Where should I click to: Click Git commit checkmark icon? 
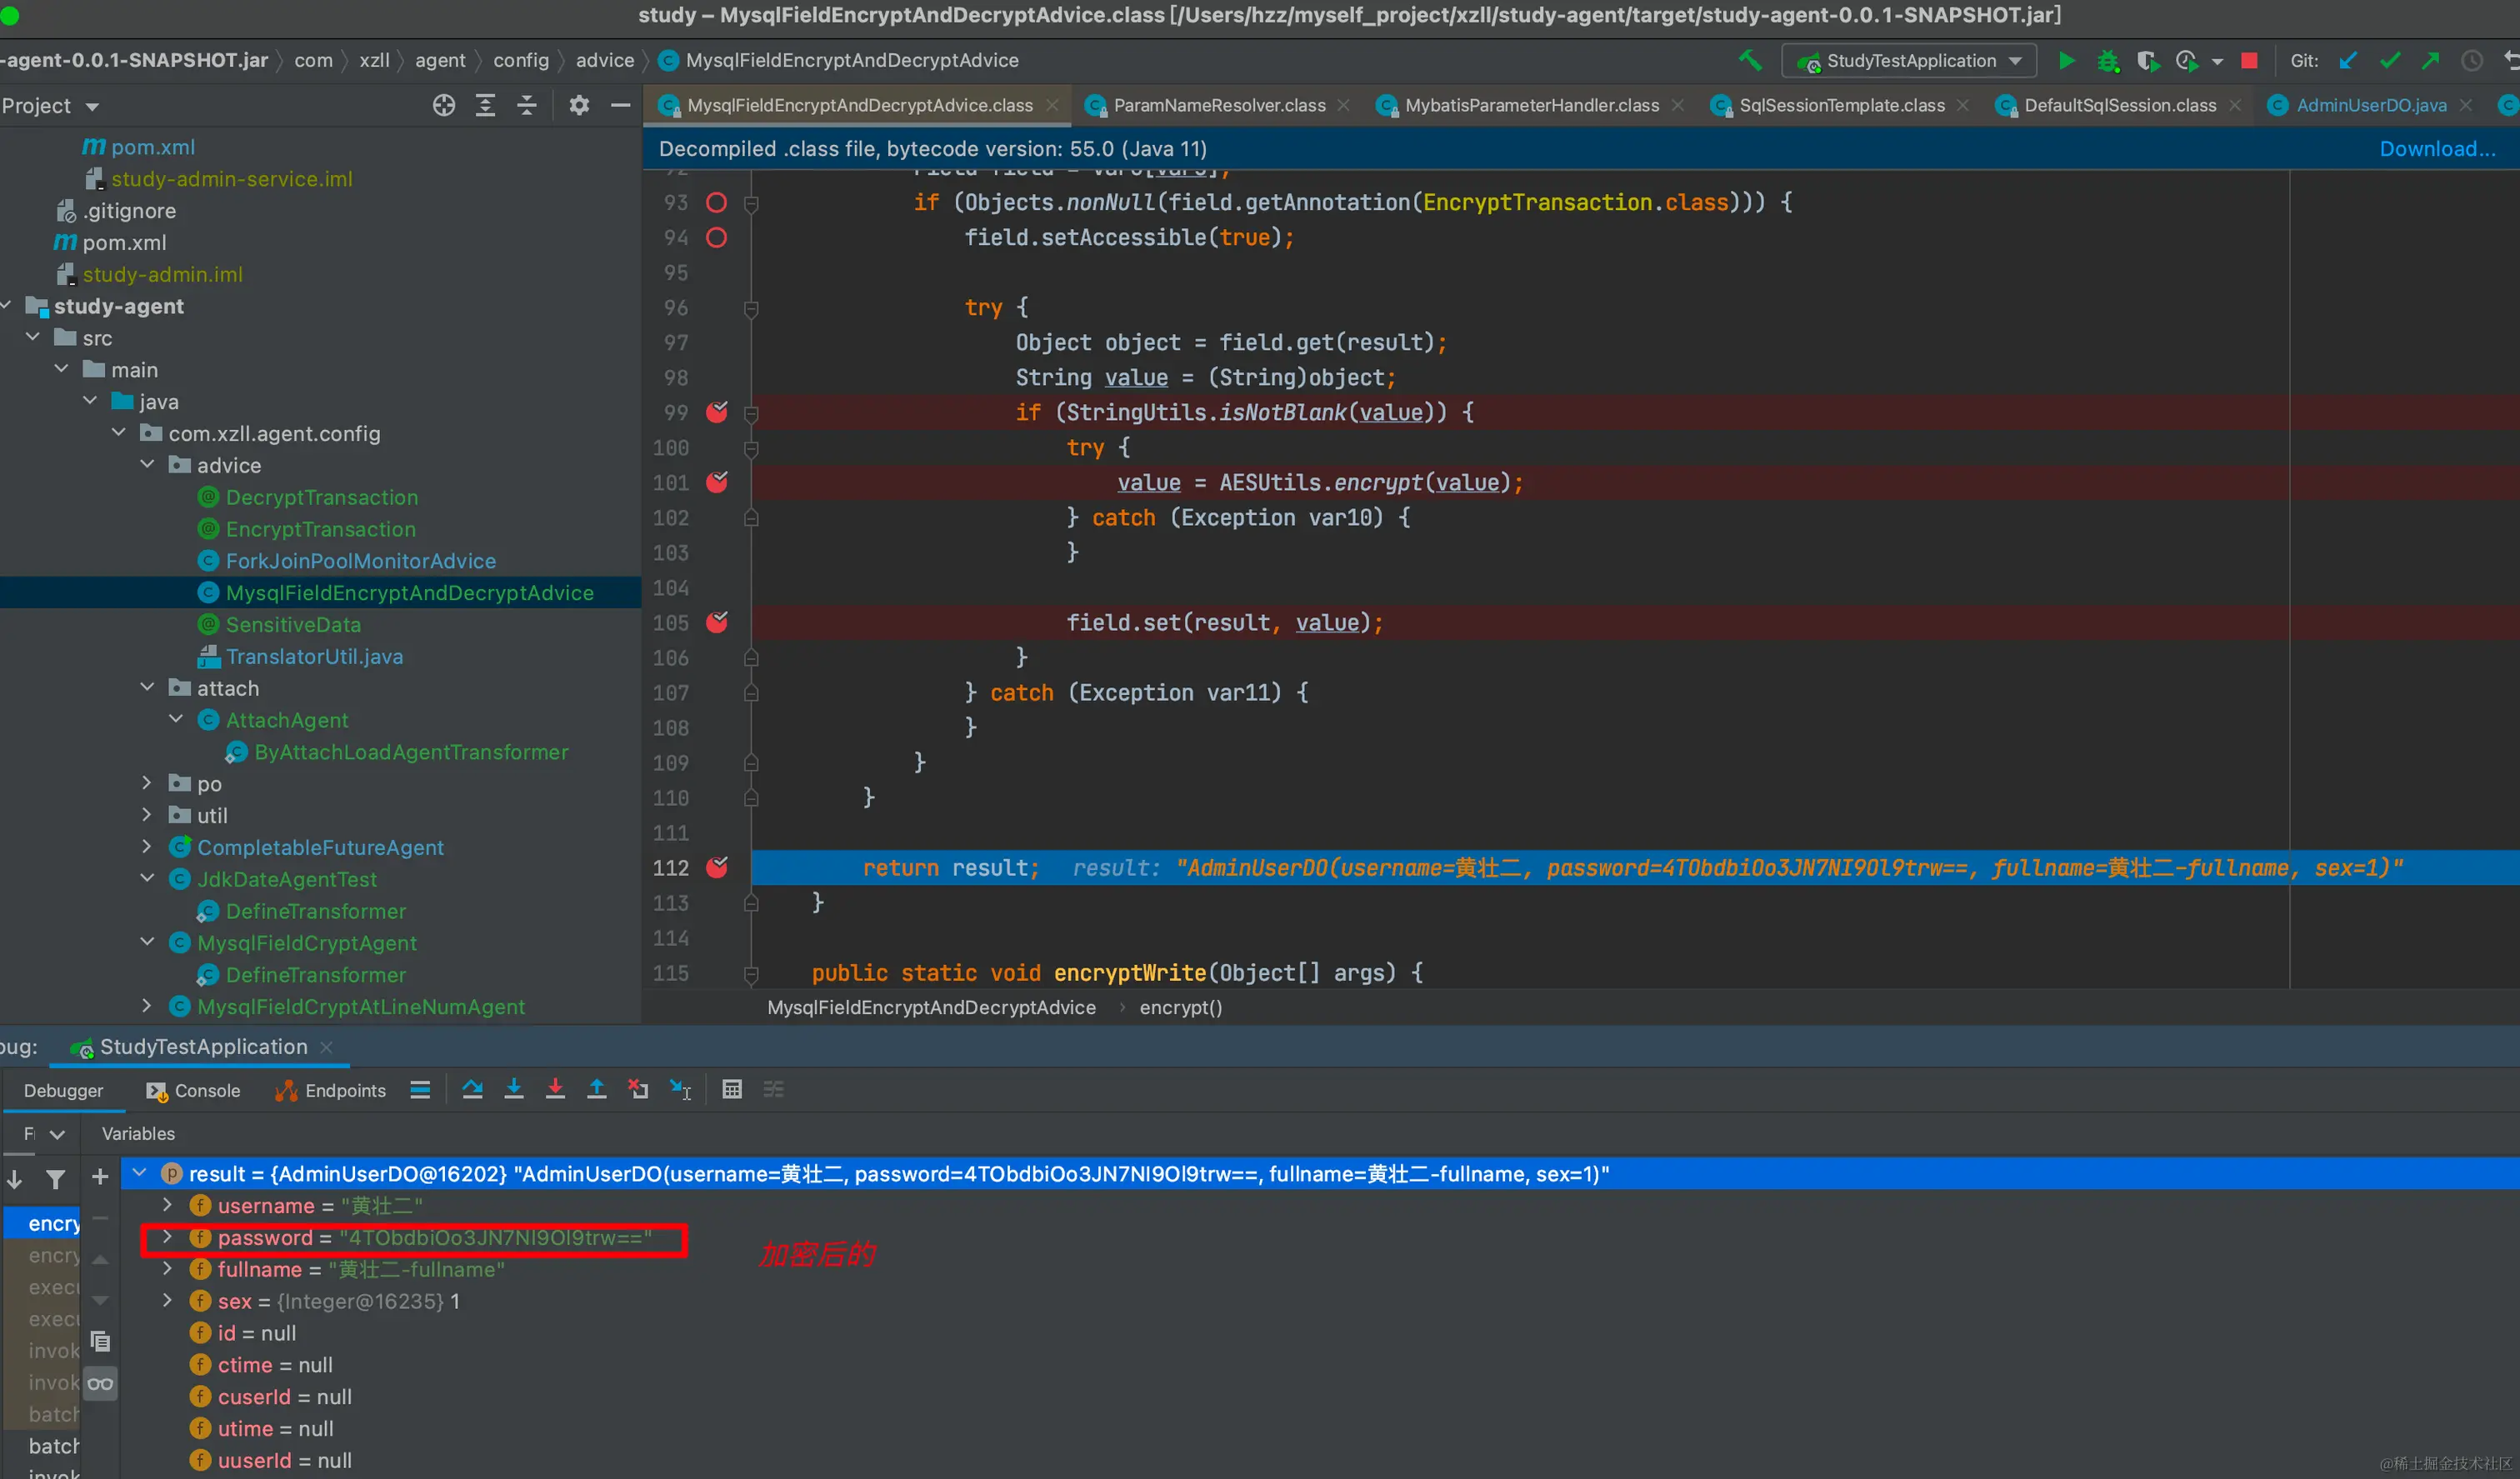[x=2390, y=61]
